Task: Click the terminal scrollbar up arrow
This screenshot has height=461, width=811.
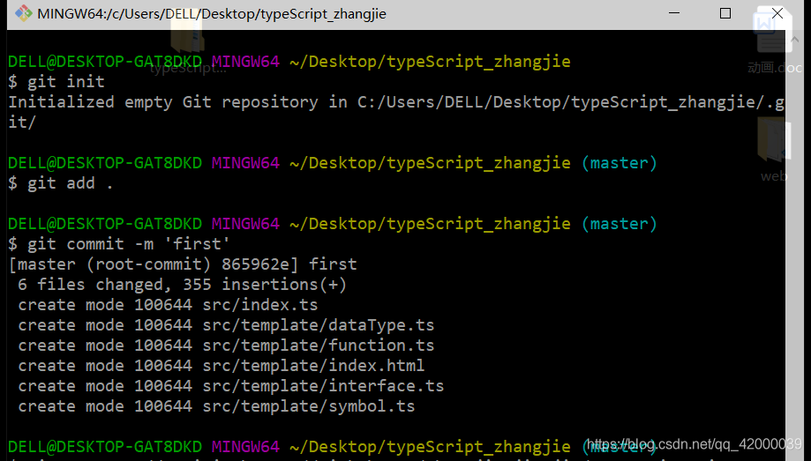Action: (794, 39)
